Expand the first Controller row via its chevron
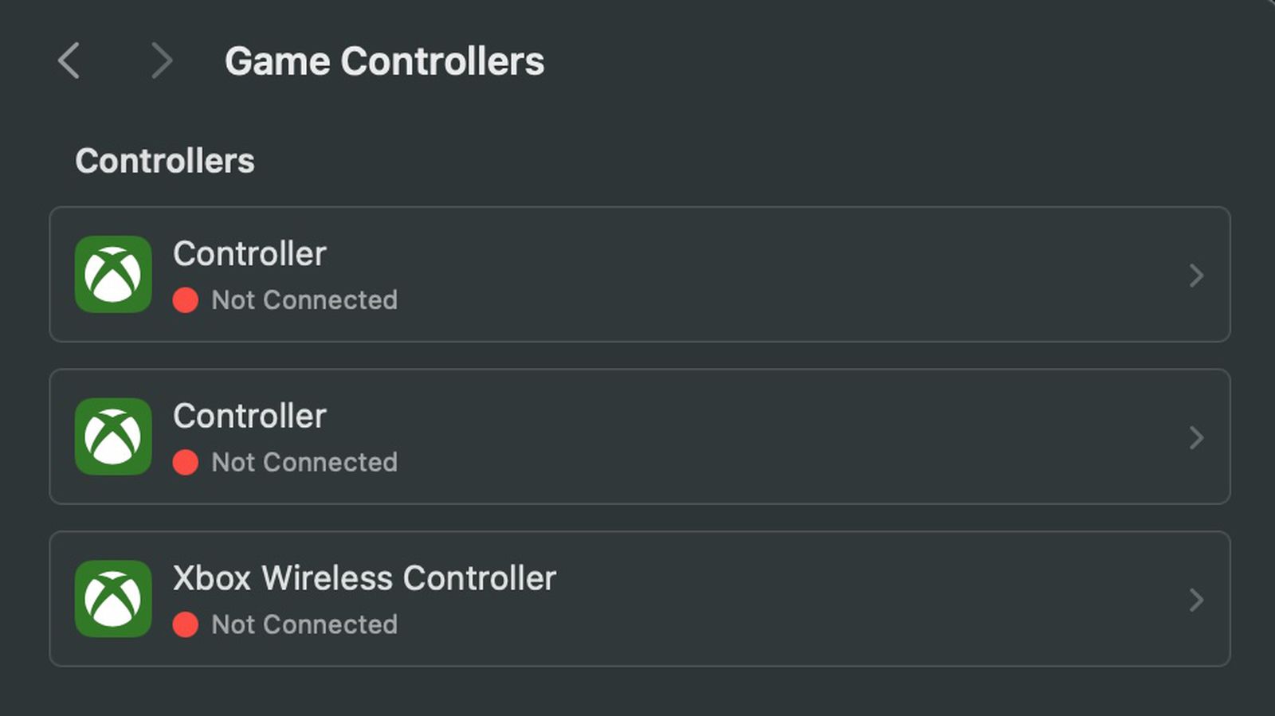Screen dimensions: 1275x716 (x=1195, y=276)
